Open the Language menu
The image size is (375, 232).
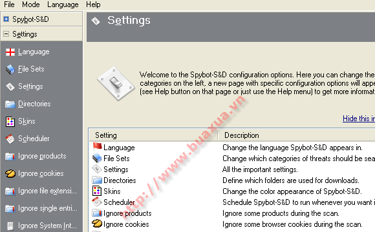(63, 5)
